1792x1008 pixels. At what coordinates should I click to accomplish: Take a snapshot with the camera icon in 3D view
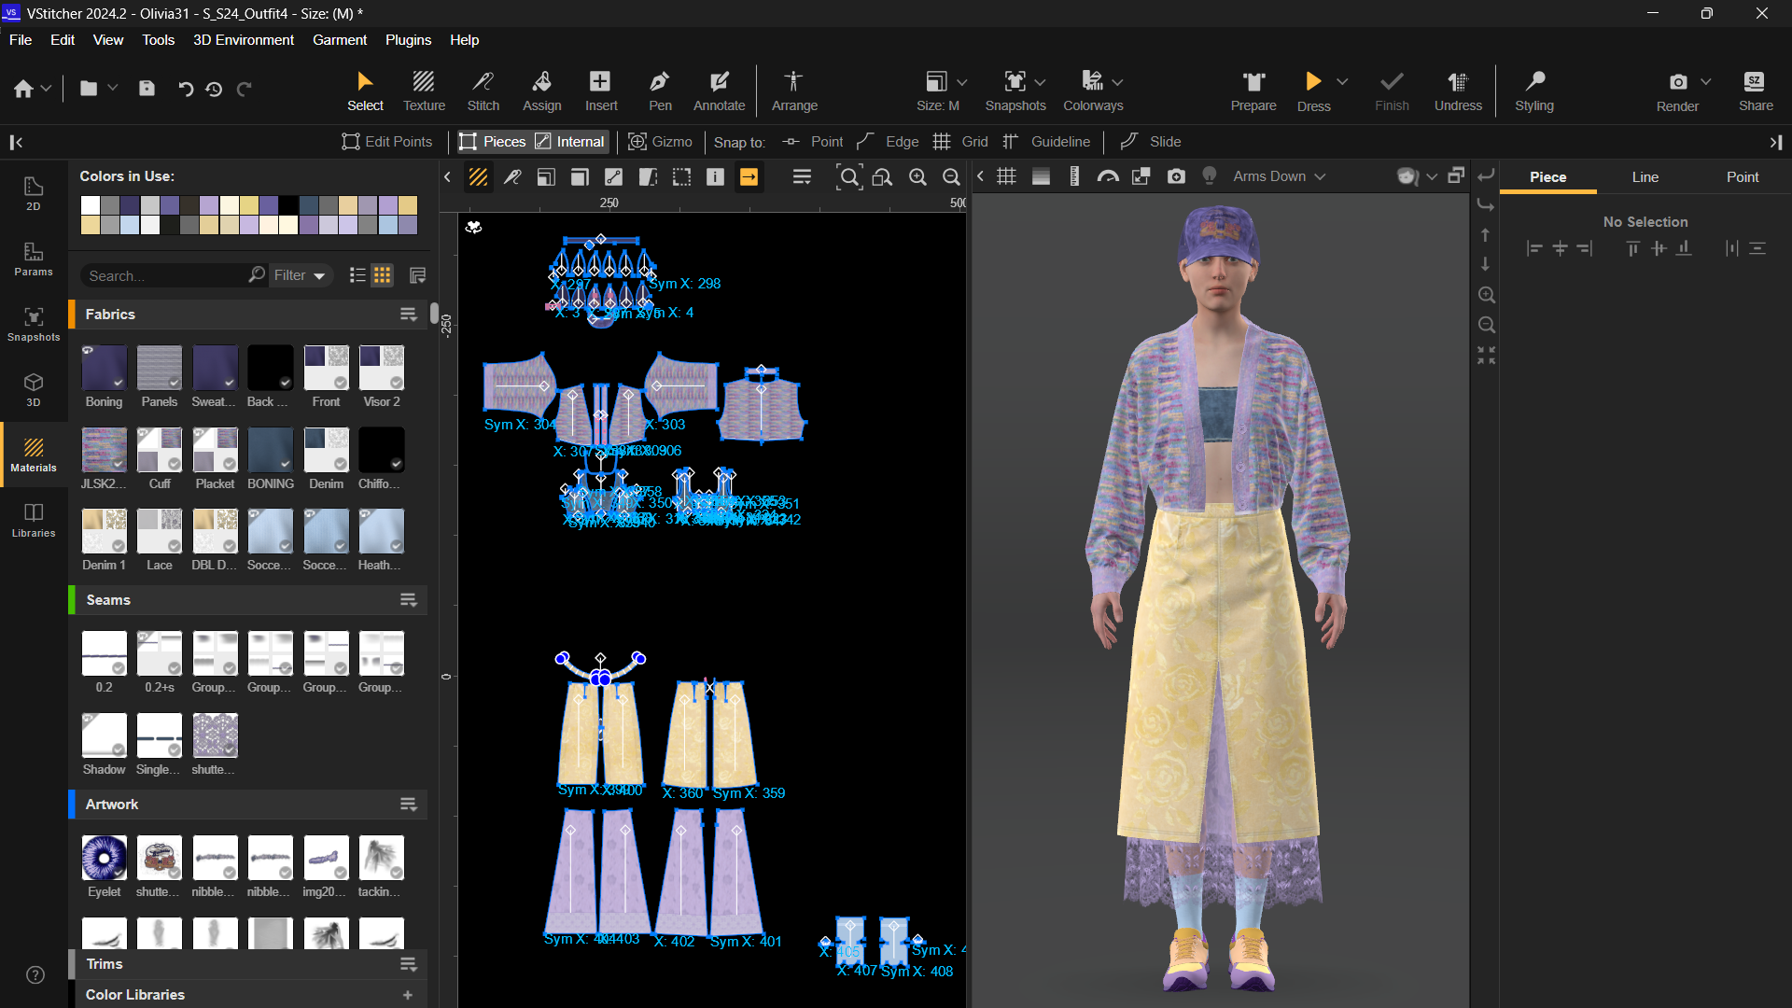point(1176,175)
